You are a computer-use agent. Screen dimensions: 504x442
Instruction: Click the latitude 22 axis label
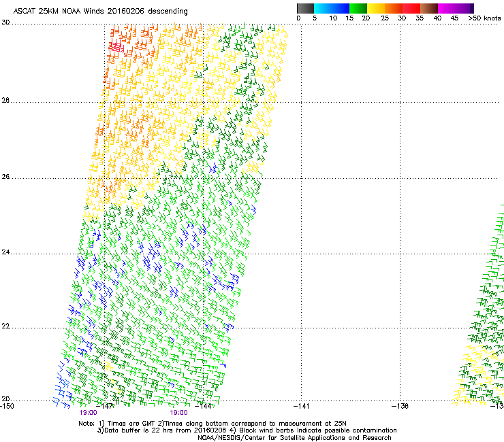pos(5,326)
